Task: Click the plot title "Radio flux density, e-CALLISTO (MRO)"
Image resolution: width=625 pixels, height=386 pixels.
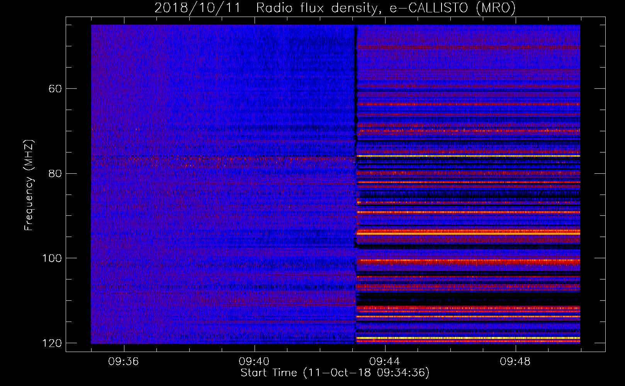Action: tap(386, 8)
